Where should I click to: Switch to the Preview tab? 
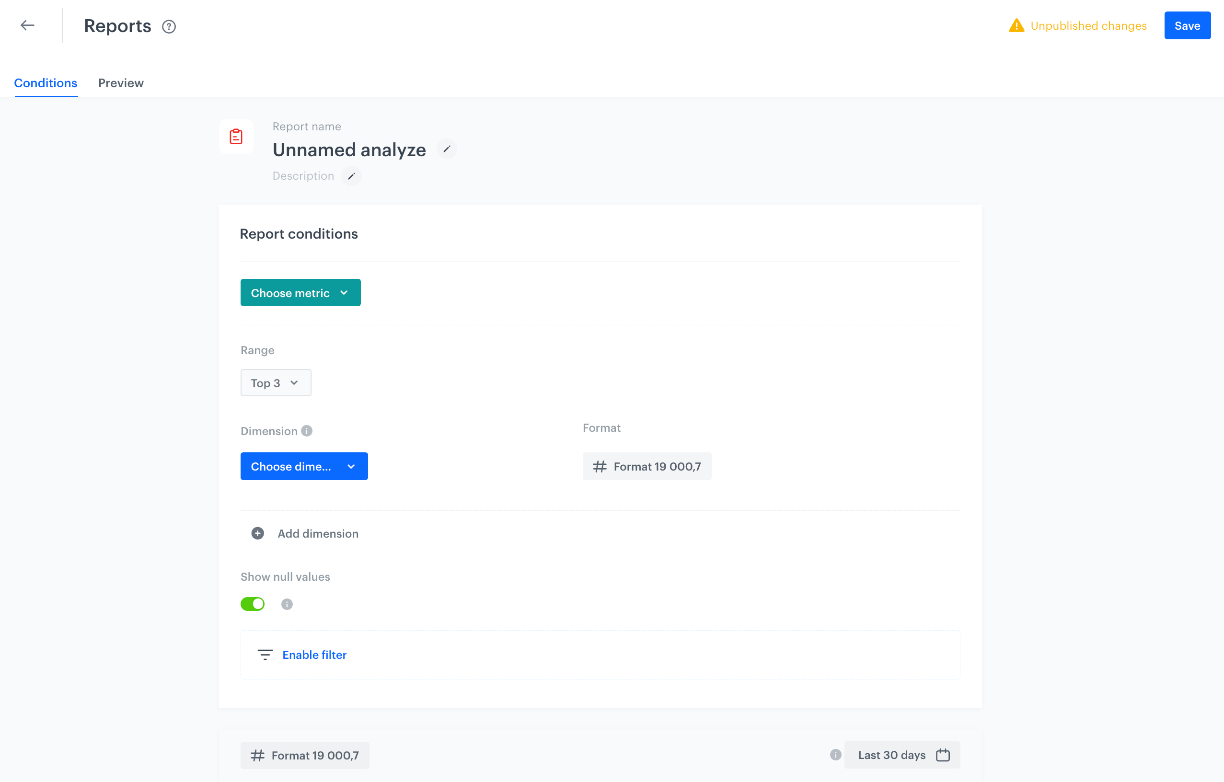click(x=121, y=83)
